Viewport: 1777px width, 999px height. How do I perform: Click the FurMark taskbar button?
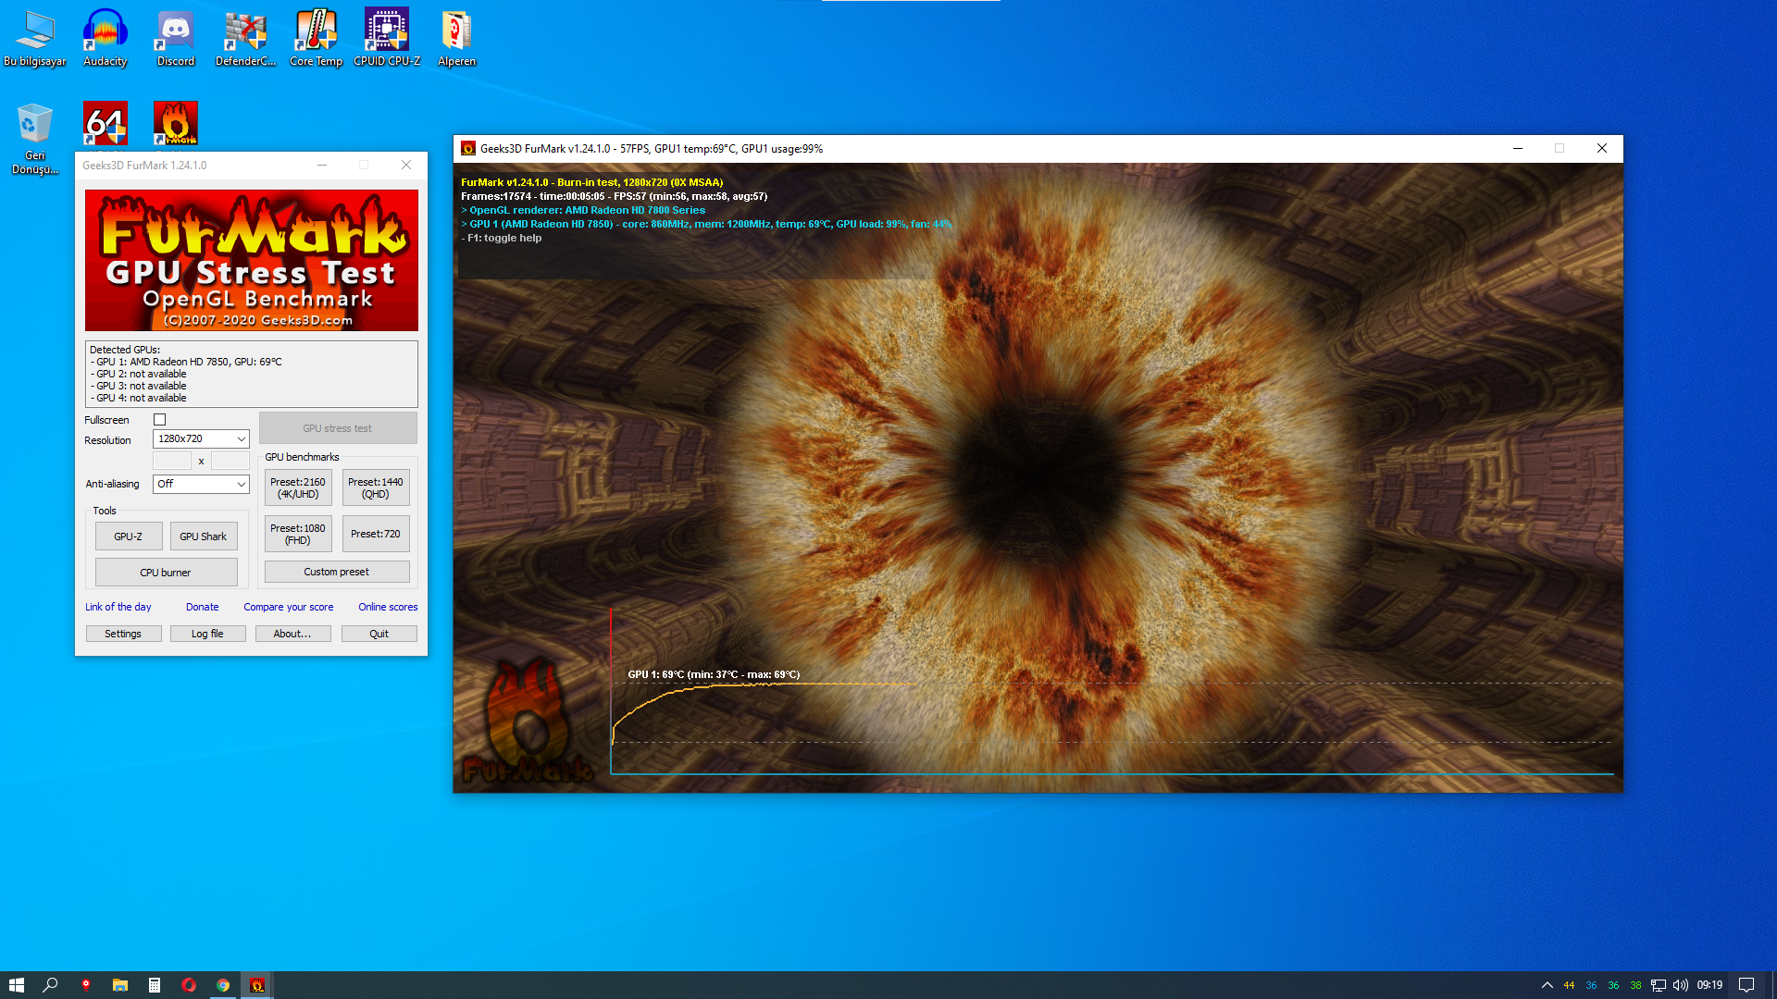[257, 985]
